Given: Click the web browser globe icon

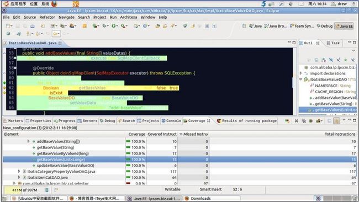Looking at the screenshot, I should (x=8, y=34).
